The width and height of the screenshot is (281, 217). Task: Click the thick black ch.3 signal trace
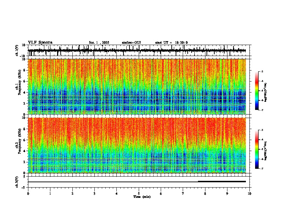(x=222, y=182)
